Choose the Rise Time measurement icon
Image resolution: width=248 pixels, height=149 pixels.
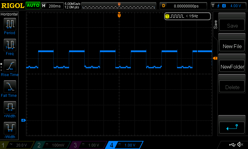[x=10, y=66]
